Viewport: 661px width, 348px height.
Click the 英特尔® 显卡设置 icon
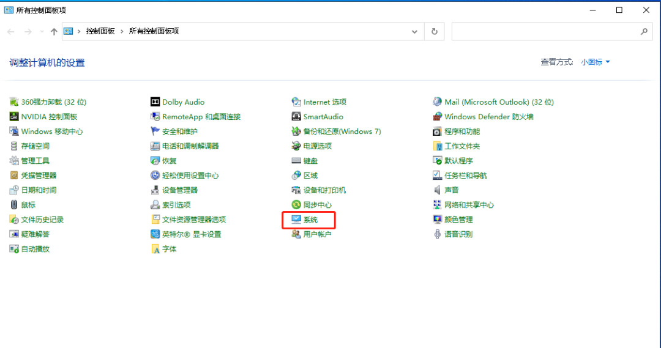point(155,234)
